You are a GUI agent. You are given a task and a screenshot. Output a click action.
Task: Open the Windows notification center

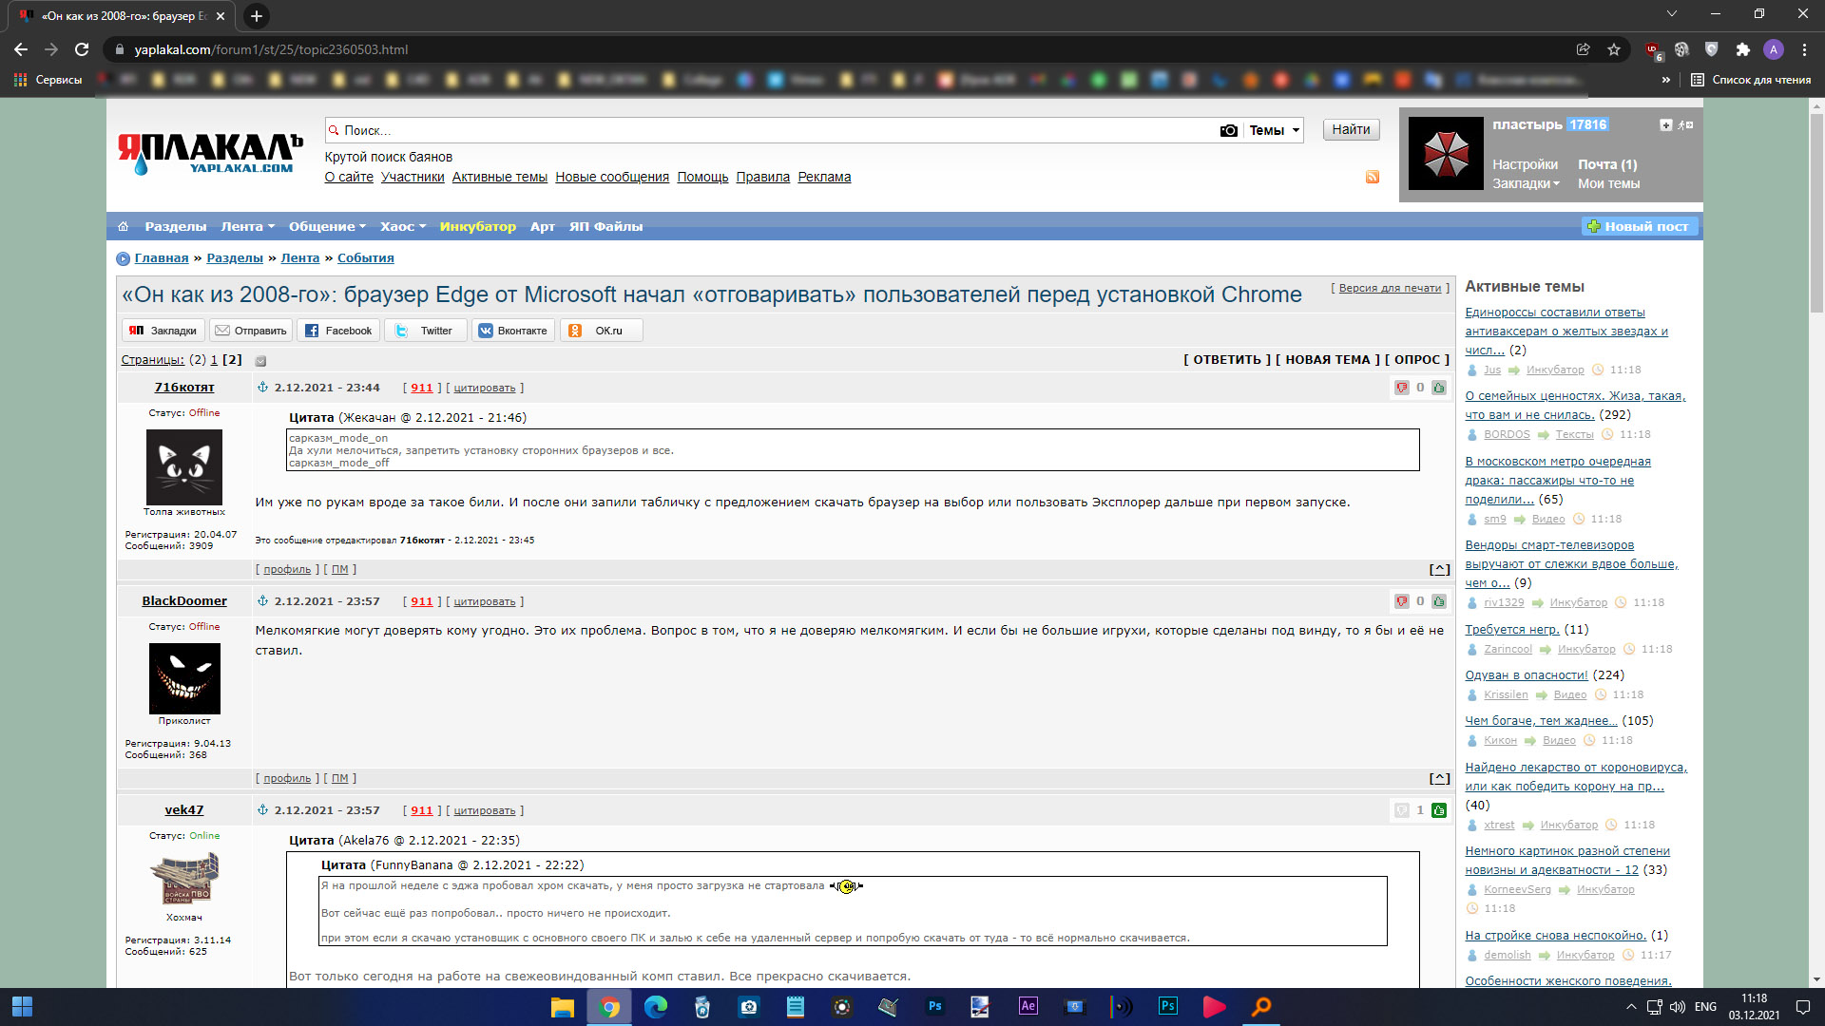pos(1802,1007)
